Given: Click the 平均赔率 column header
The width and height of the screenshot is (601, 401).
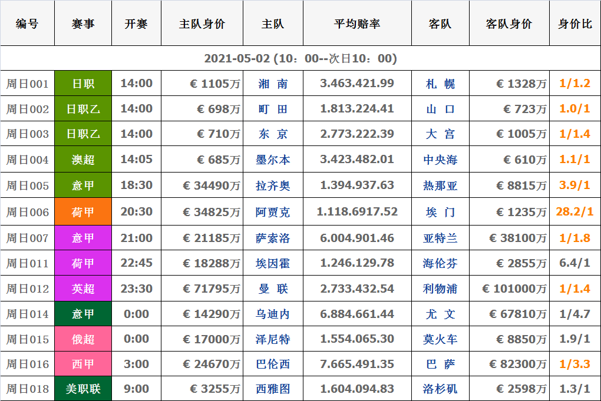Looking at the screenshot, I should coord(357,24).
